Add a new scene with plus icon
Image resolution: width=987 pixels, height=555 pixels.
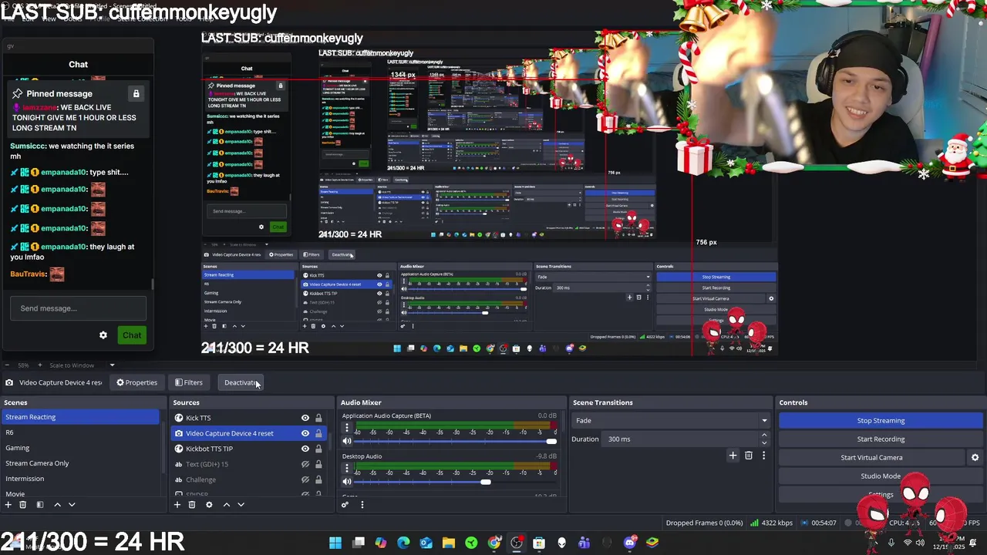click(x=8, y=505)
